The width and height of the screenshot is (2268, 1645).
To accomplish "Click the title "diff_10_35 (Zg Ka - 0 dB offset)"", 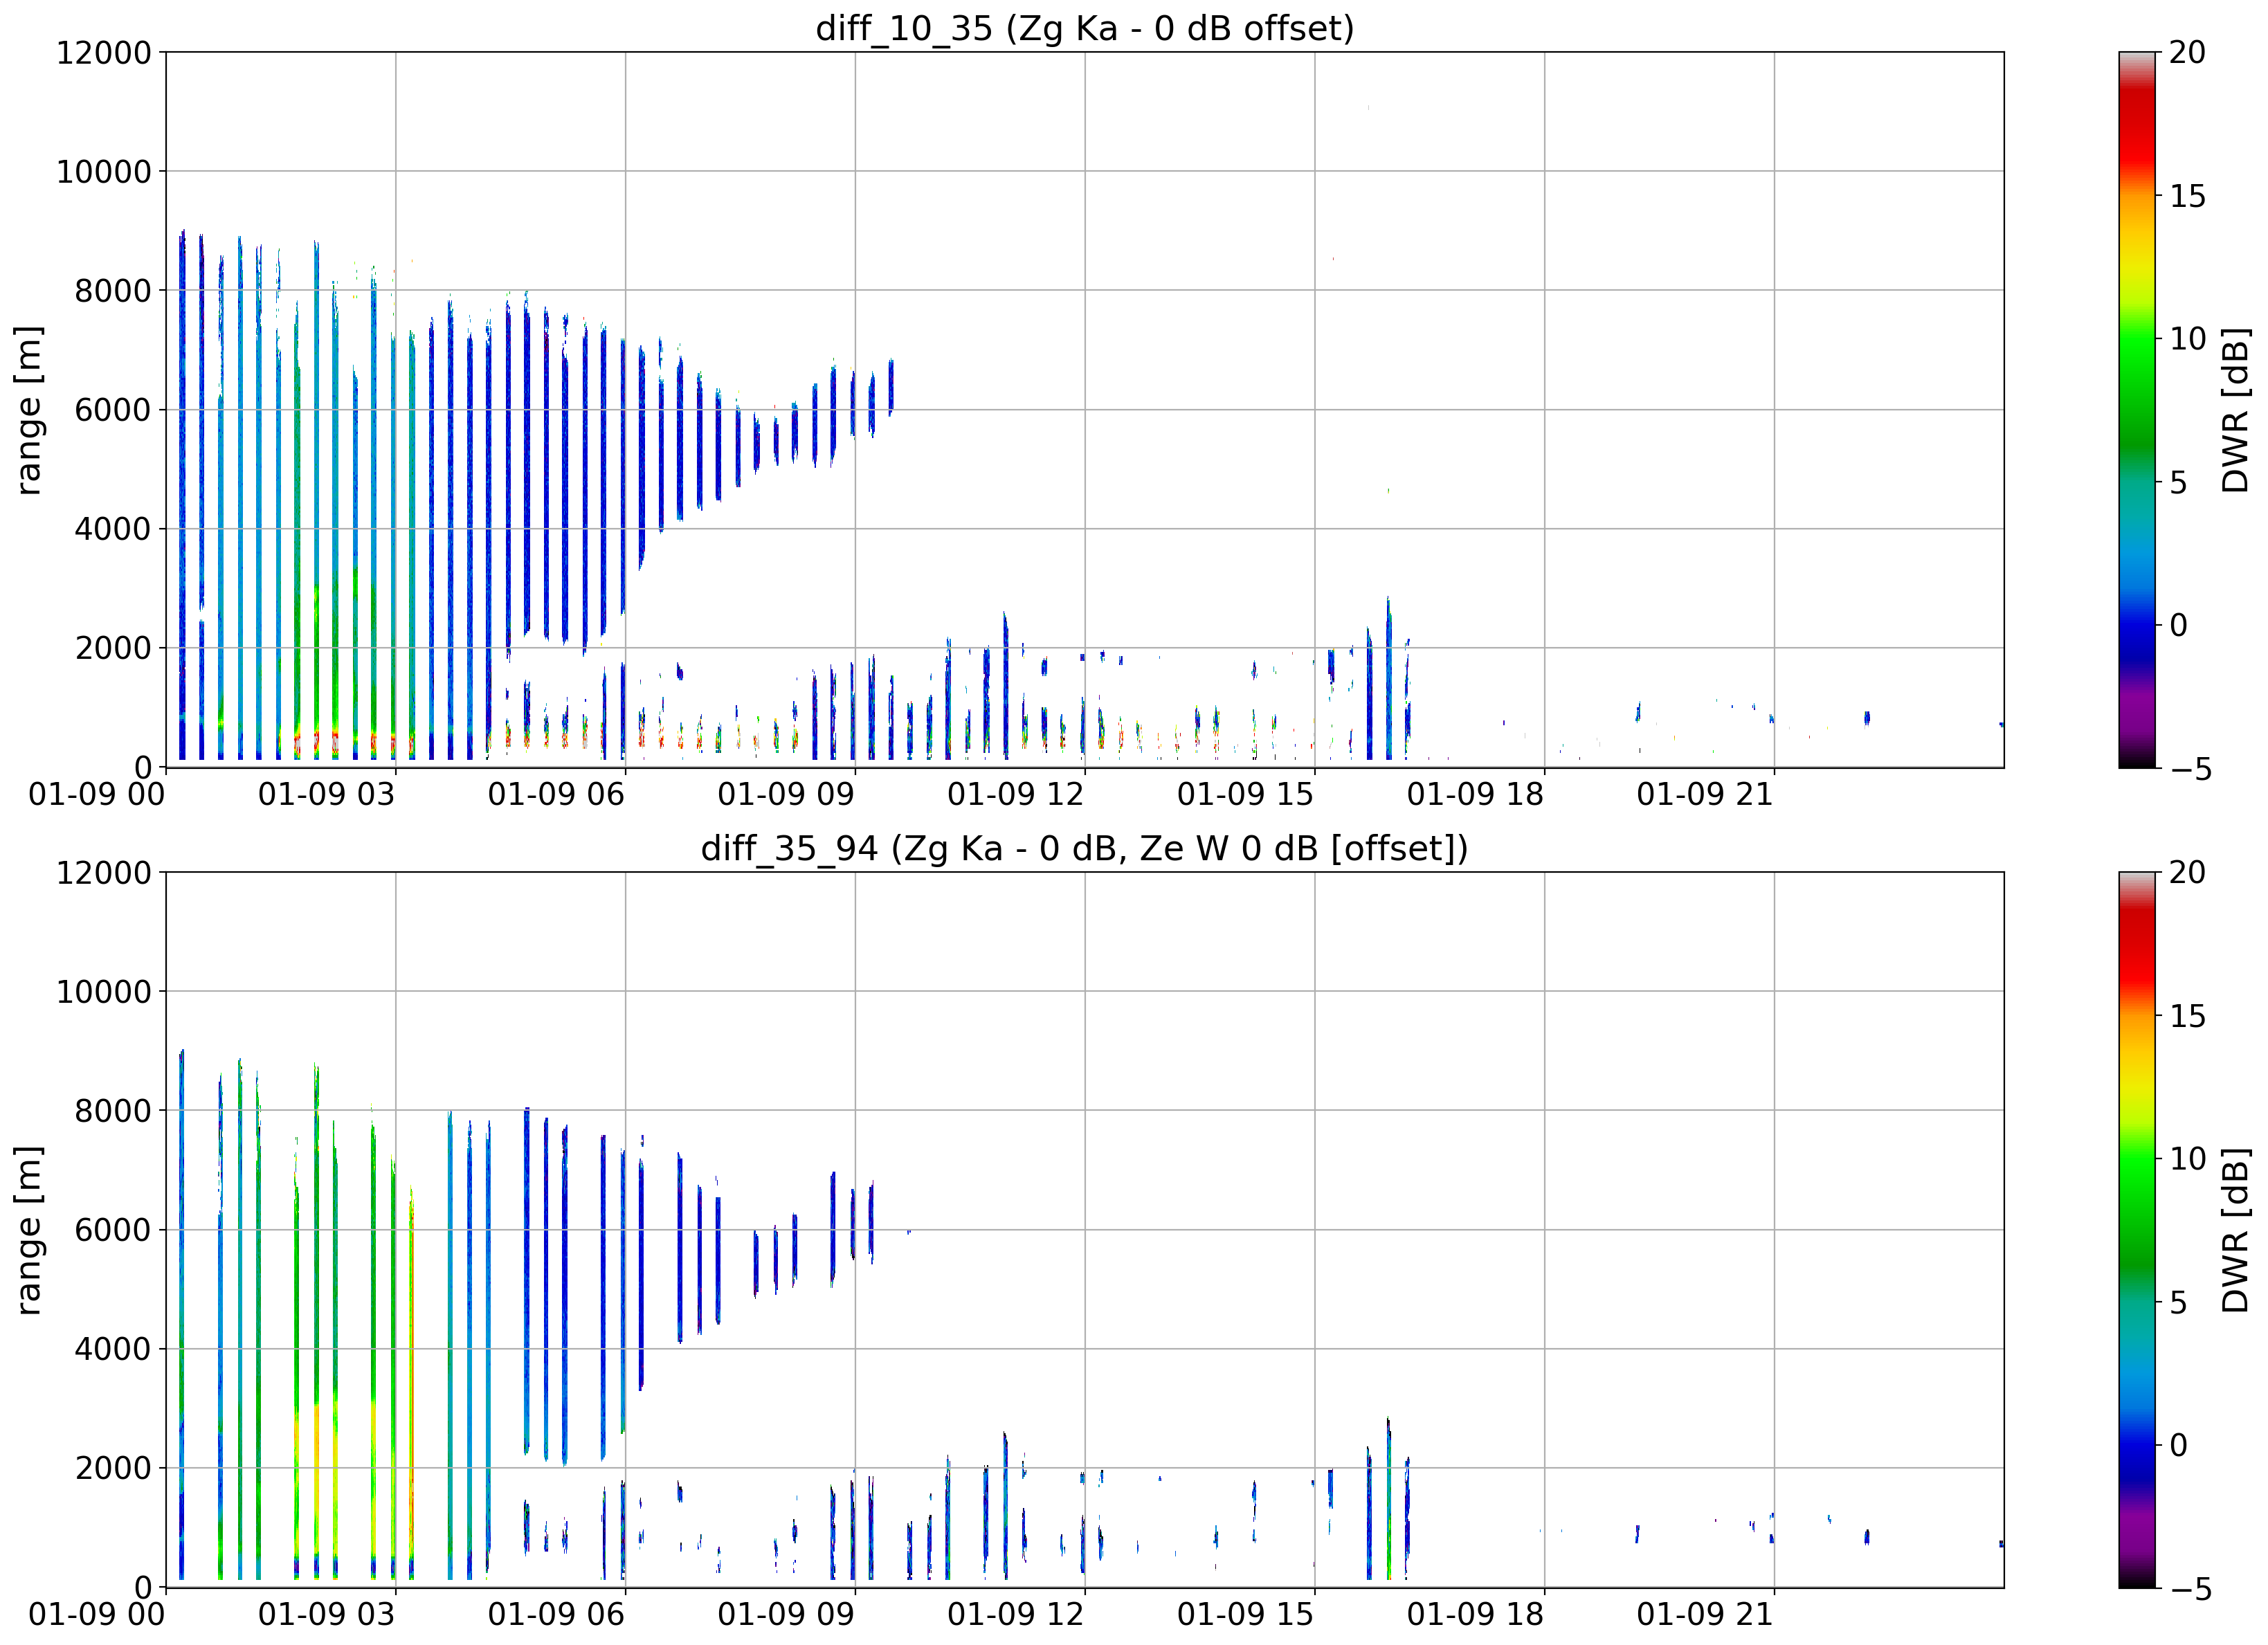I will click(1085, 28).
